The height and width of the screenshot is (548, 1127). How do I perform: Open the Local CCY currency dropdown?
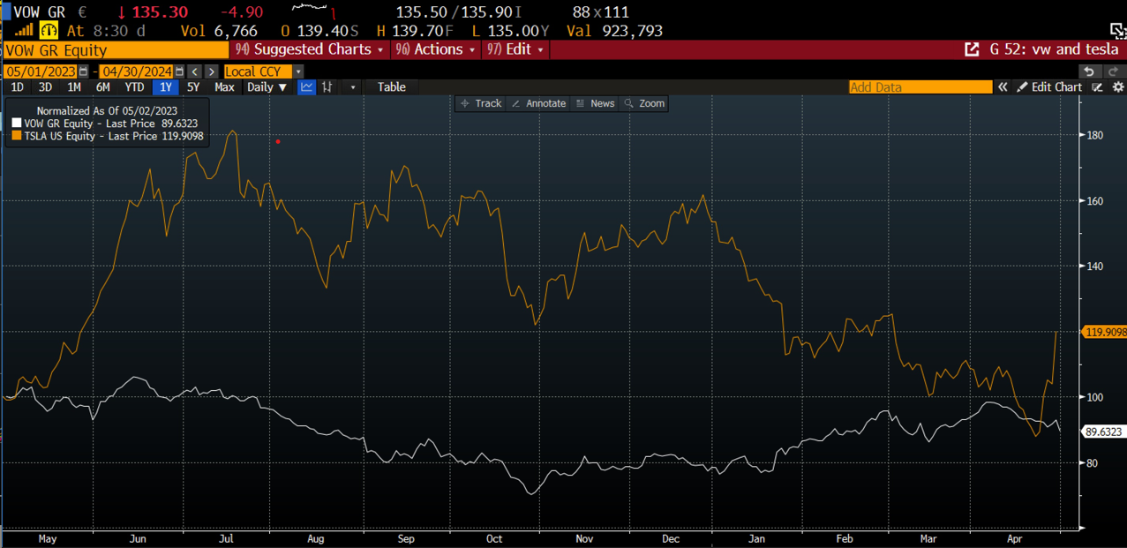263,71
